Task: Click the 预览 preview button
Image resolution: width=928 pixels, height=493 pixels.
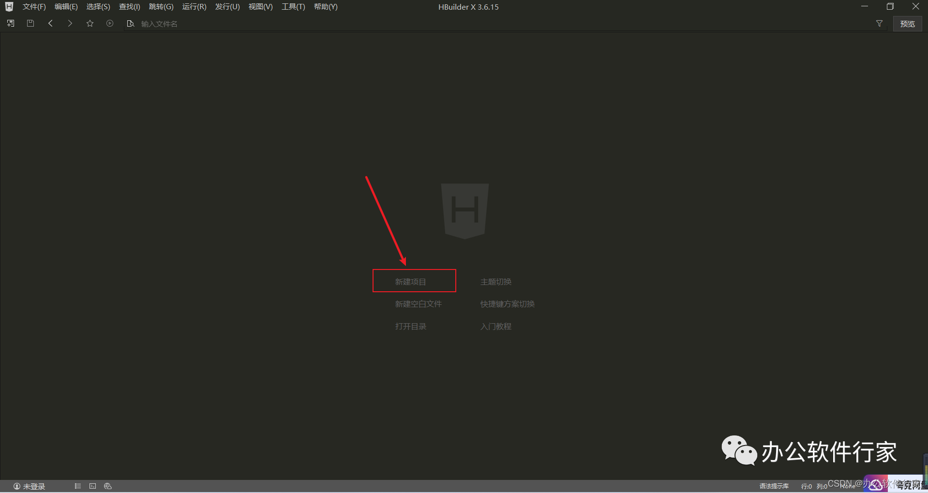Action: click(907, 24)
